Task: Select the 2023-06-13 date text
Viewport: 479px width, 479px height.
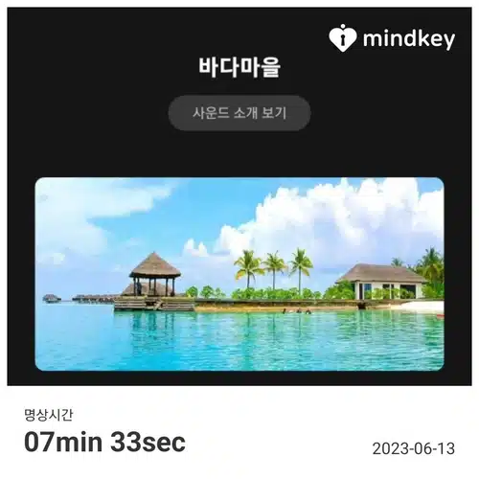Action: 414,448
